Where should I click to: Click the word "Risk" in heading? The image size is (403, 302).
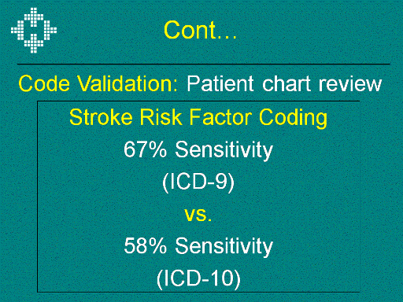click(161, 117)
